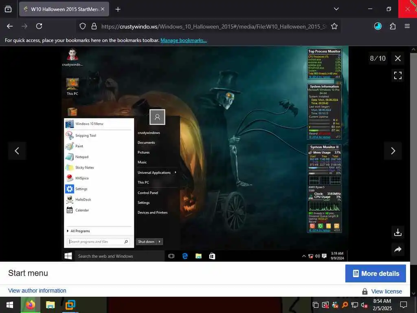
Task: Show the previous image
Action: 17,151
